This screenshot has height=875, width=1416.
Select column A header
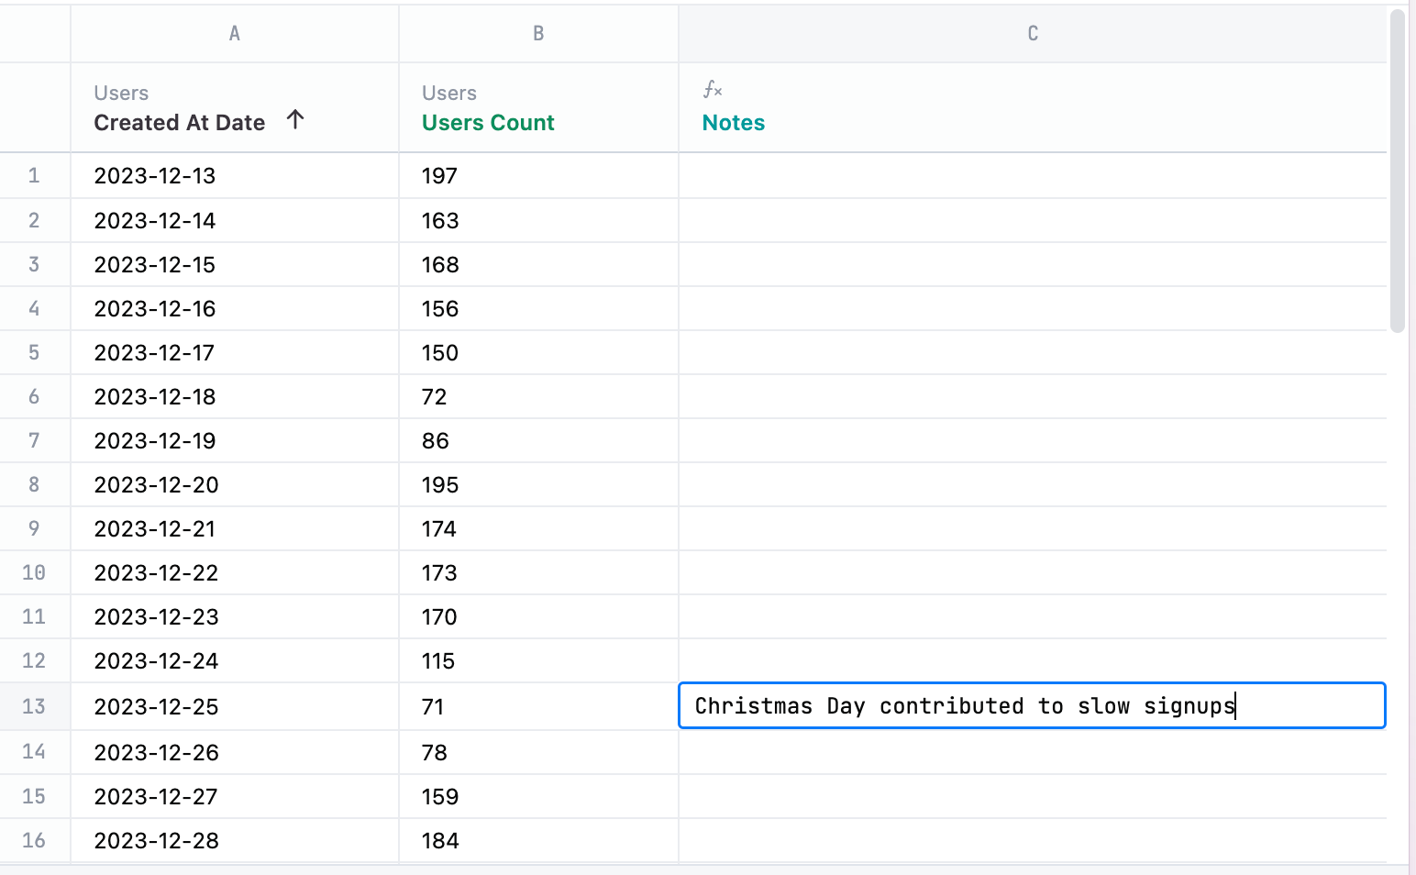pos(235,33)
